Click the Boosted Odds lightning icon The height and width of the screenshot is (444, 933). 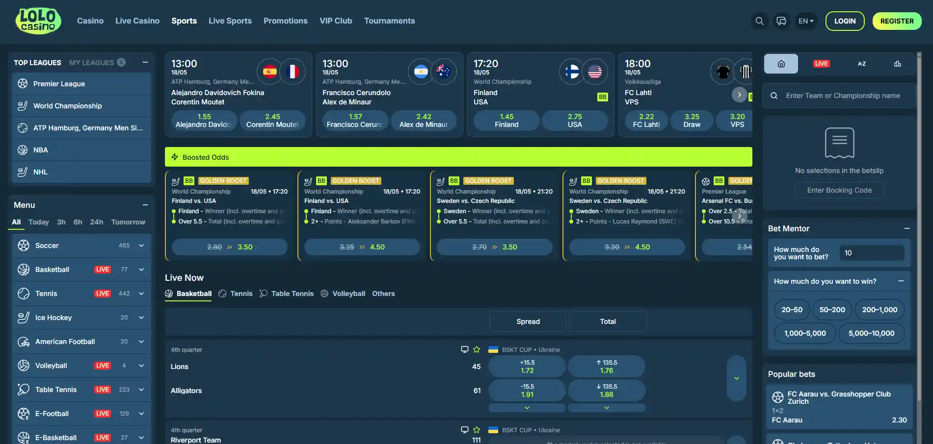[175, 157]
